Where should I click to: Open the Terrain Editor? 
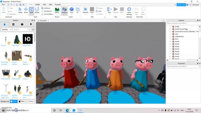[x=57, y=10]
